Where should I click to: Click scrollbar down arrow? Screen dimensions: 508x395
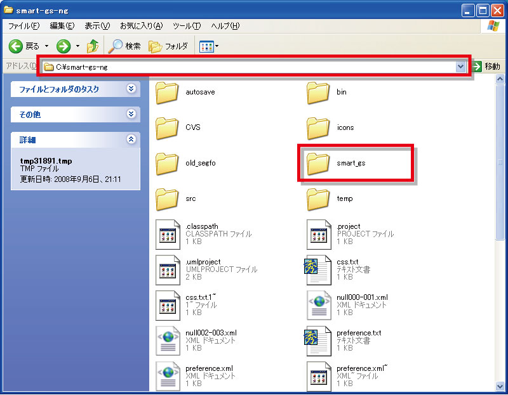pyautogui.click(x=500, y=386)
